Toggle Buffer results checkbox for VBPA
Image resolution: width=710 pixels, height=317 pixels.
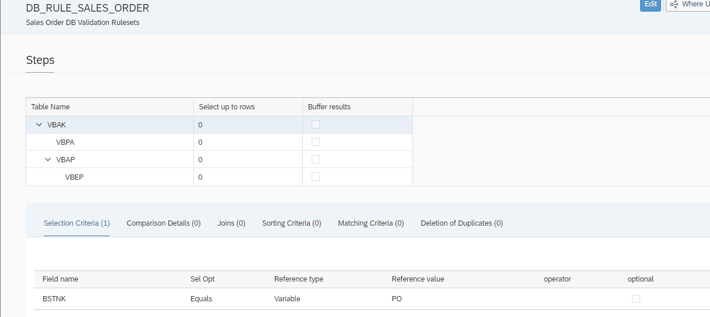(x=316, y=142)
